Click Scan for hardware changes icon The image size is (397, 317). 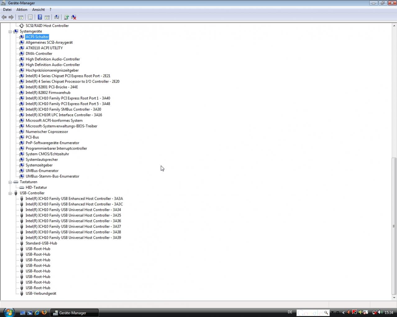pyautogui.click(x=57, y=17)
